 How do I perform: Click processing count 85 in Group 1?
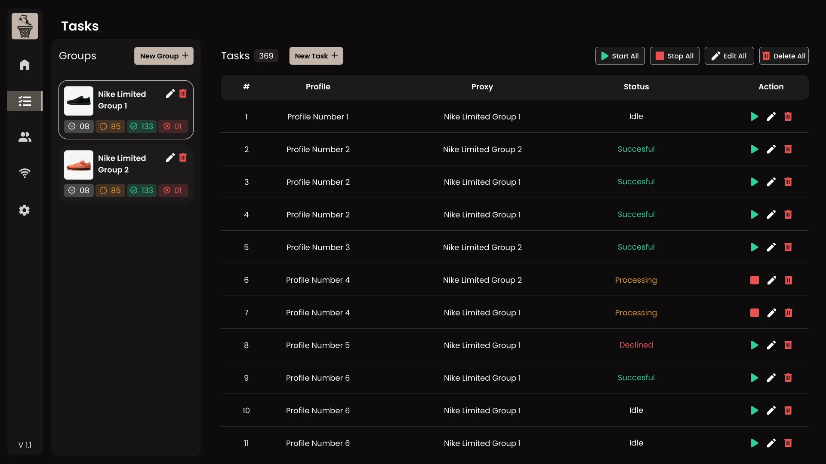(110, 126)
